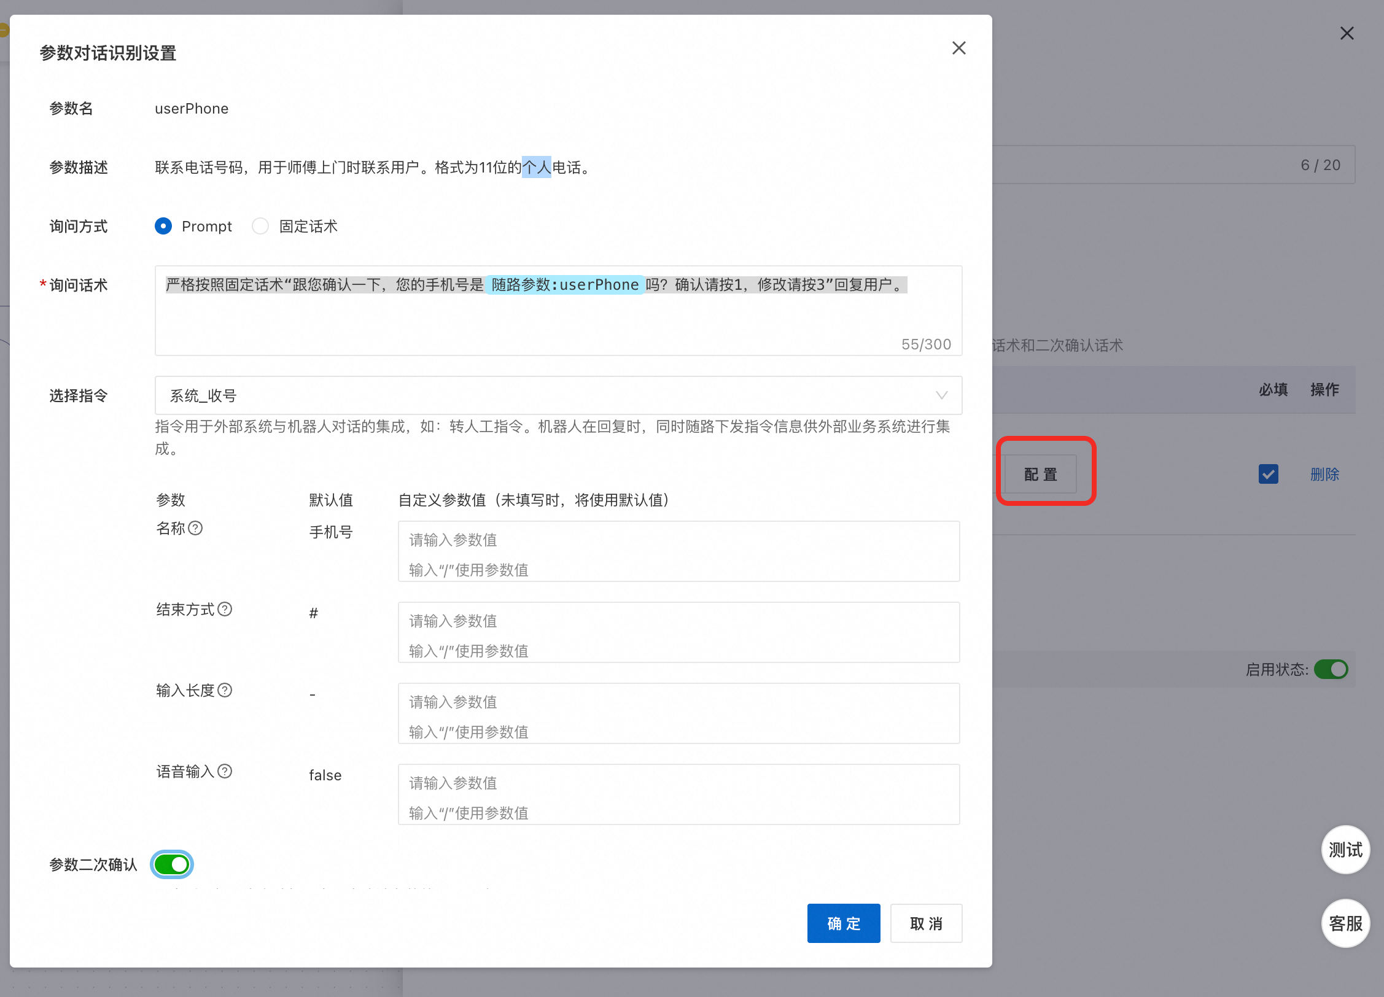
Task: Close the 参数对话识别设置 dialog
Action: tap(958, 48)
